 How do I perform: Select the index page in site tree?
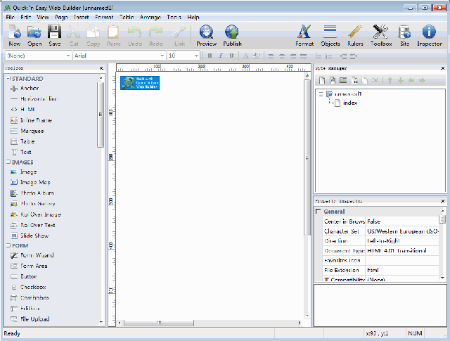[x=347, y=103]
